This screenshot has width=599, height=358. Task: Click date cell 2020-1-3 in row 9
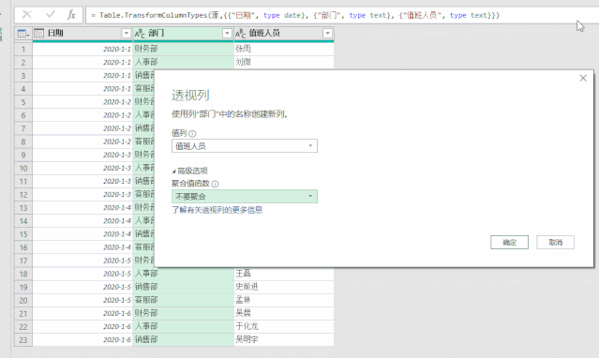click(82, 155)
